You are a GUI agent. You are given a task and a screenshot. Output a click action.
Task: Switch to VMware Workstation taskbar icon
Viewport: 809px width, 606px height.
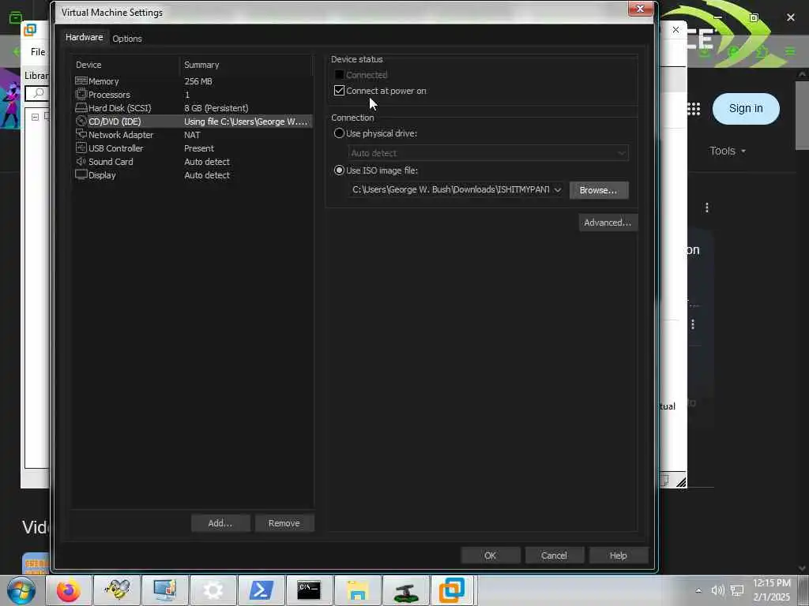pos(453,590)
